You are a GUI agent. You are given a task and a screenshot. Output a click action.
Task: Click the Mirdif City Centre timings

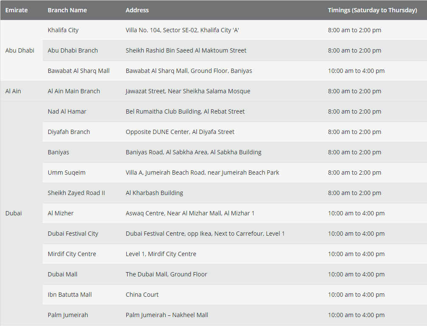pyautogui.click(x=356, y=254)
